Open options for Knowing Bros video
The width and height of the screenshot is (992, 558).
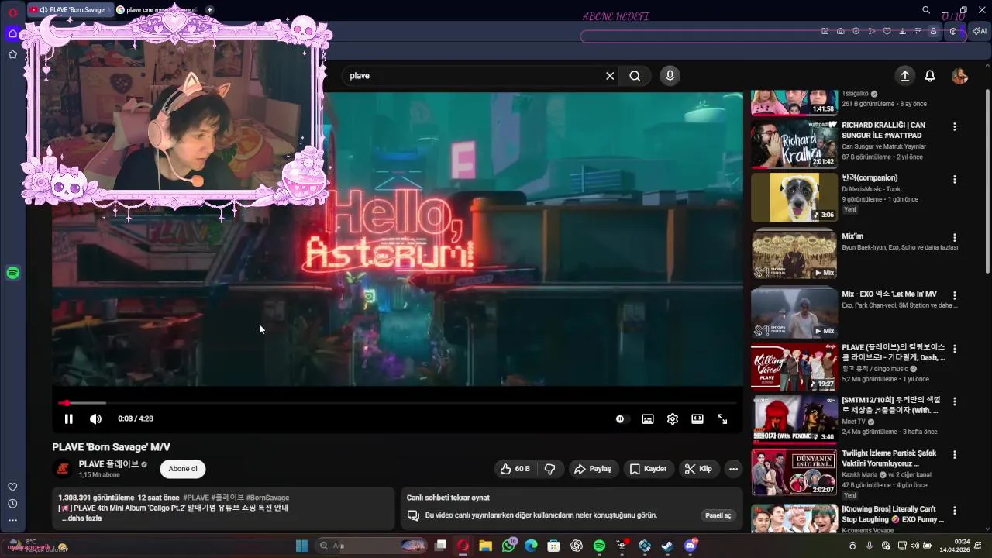tap(955, 511)
